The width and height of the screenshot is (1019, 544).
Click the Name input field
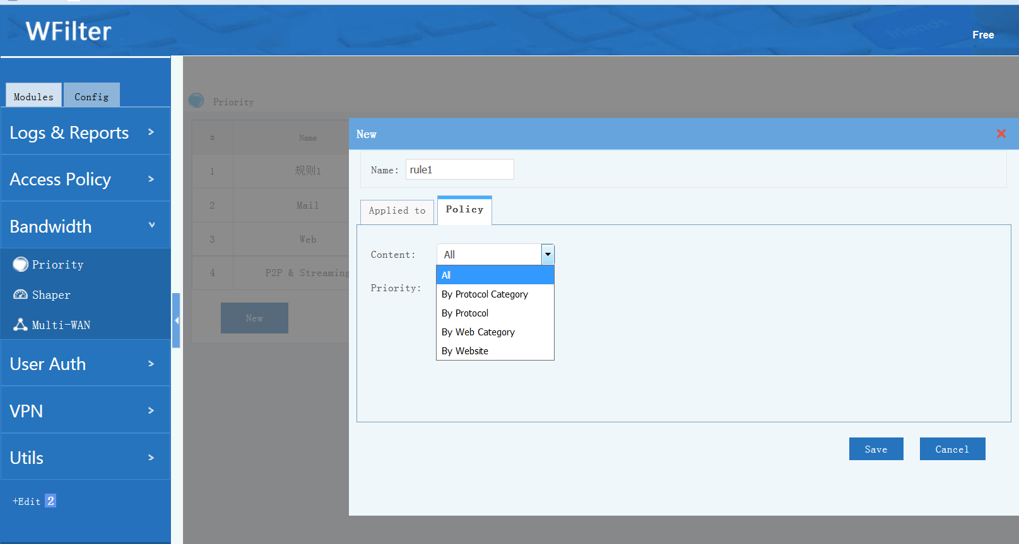pyautogui.click(x=459, y=170)
